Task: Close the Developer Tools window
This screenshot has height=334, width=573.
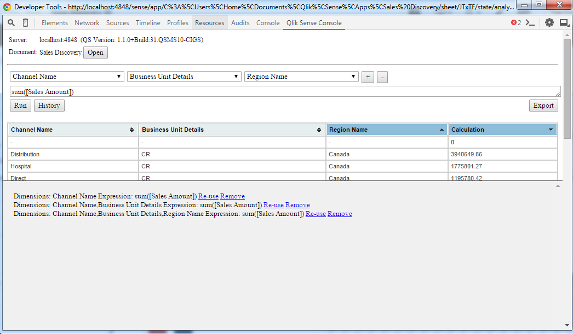Action: [559, 5]
